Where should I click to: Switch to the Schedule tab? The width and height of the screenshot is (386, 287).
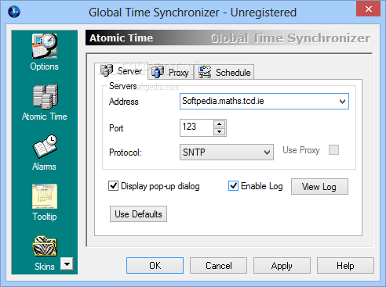224,72
